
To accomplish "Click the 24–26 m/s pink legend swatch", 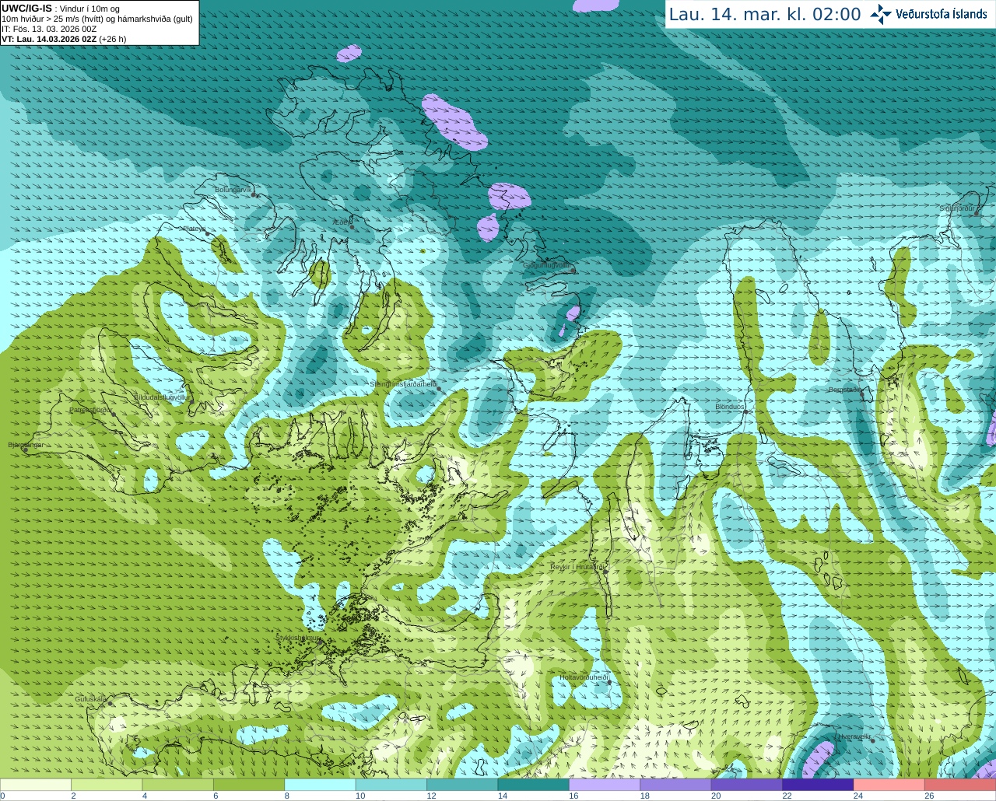I will (x=890, y=785).
